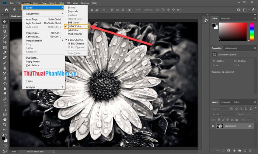
Task: Toggle Quick Mask mode icon
Action: click(x=5, y=146)
